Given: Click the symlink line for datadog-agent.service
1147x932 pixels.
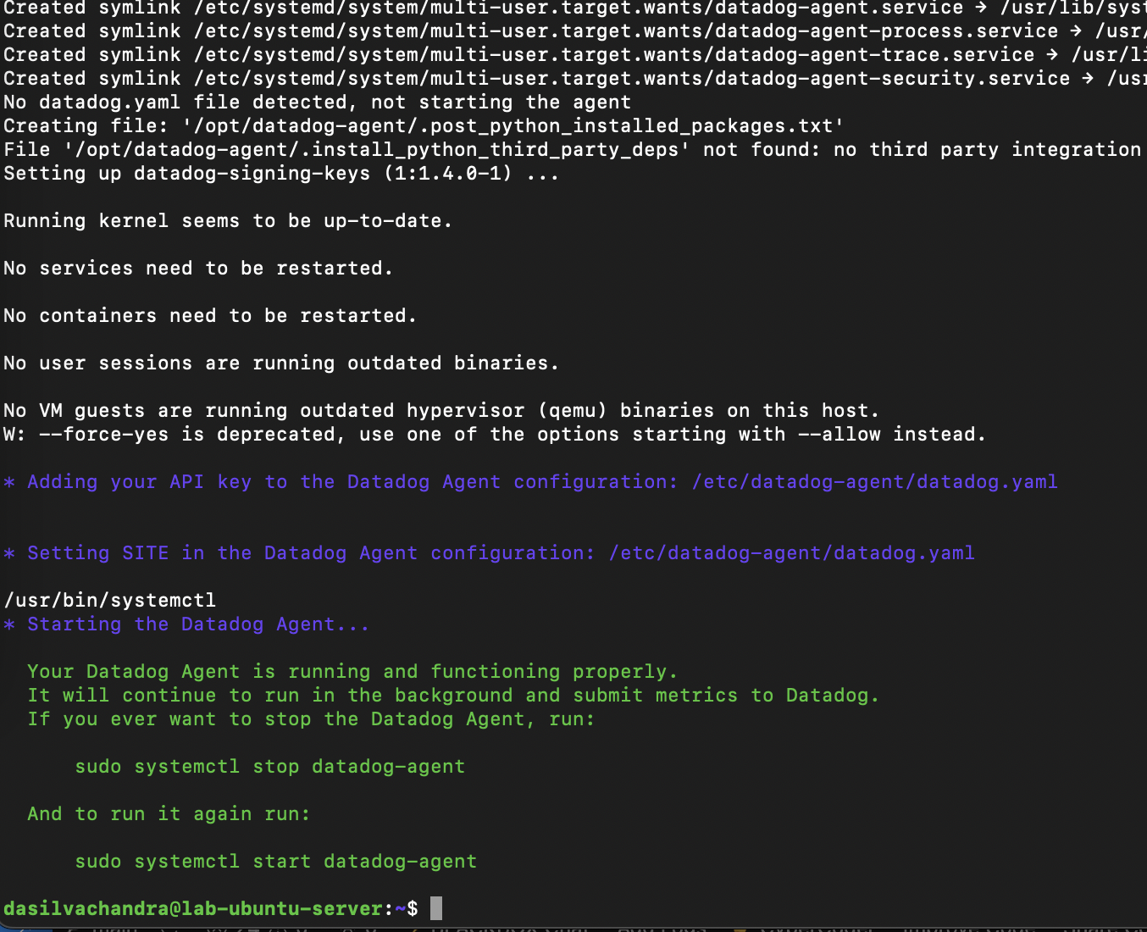Looking at the screenshot, I should 573,8.
